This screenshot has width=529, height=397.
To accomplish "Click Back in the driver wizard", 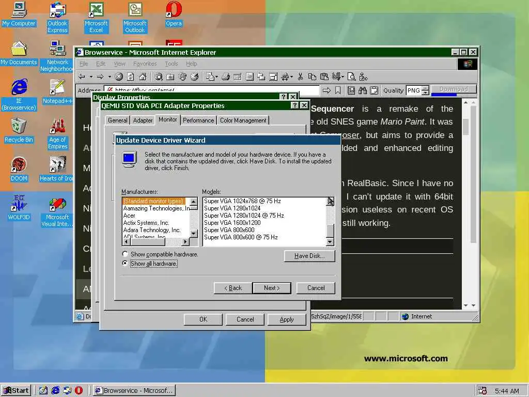I will (x=233, y=288).
